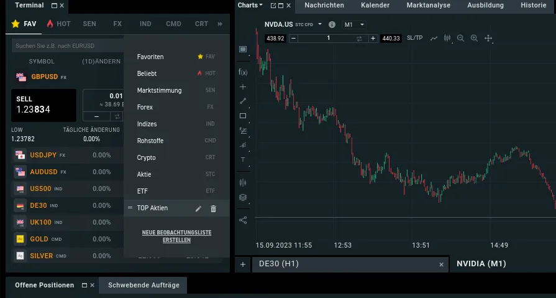This screenshot has height=298, width=556.
Task: Select the crosshair plus drawing tool
Action: (243, 86)
